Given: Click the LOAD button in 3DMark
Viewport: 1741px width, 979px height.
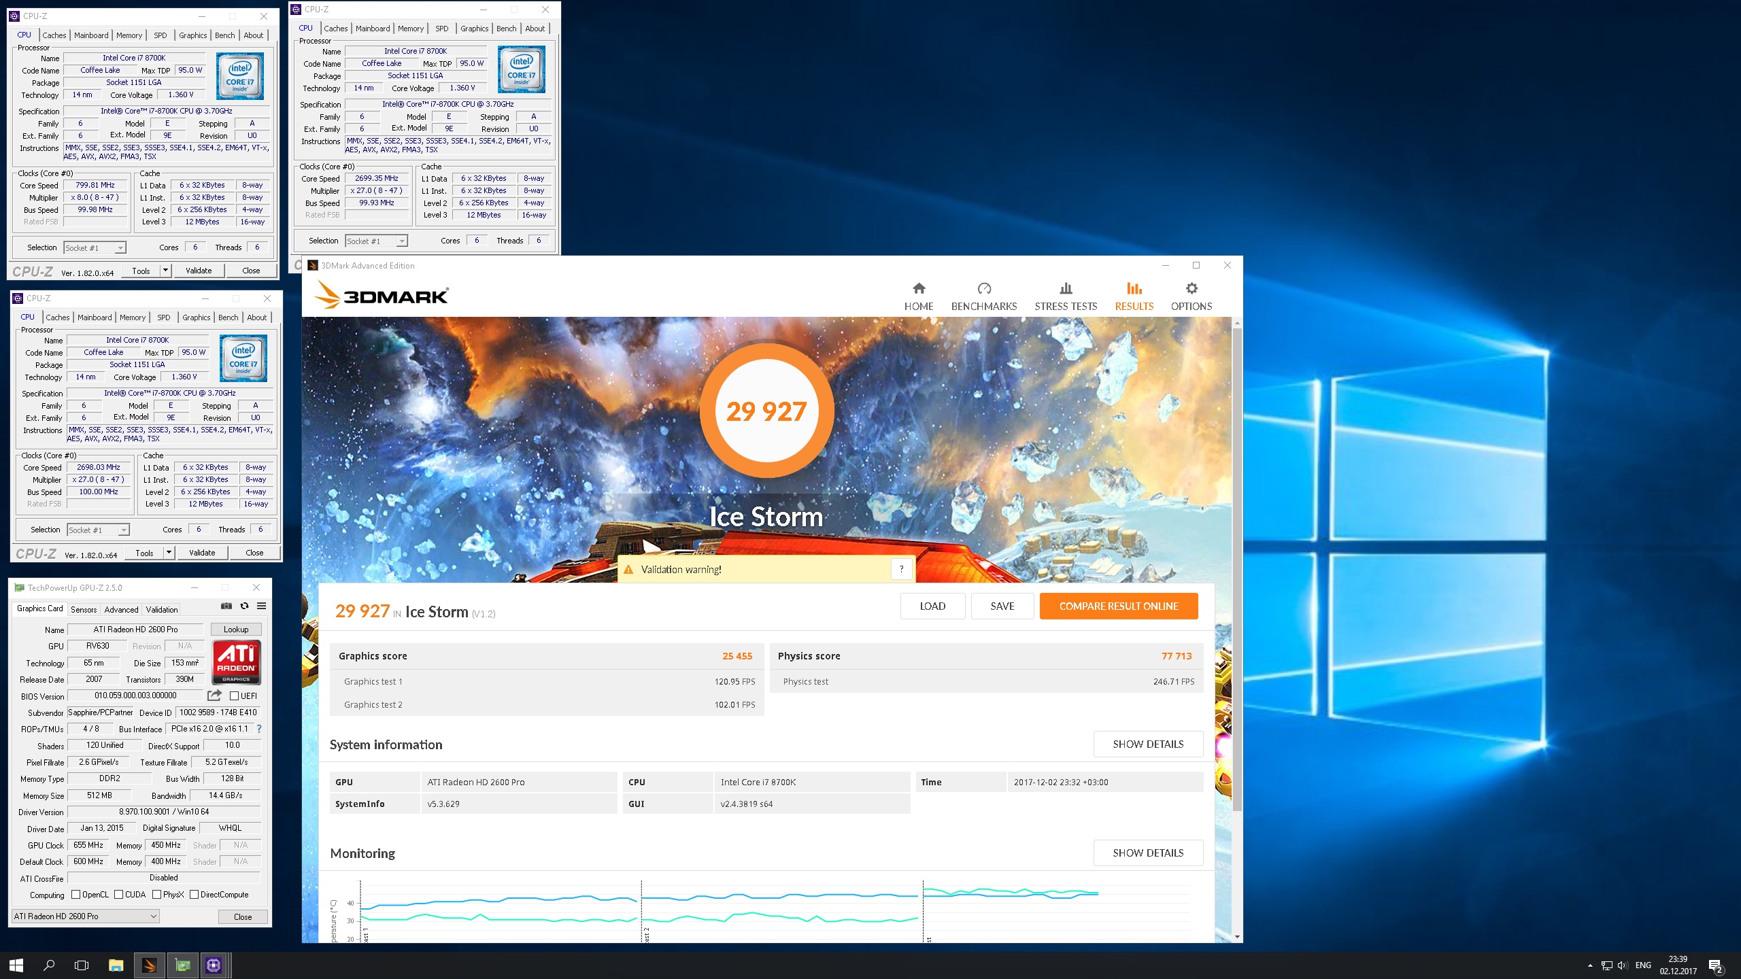Looking at the screenshot, I should pyautogui.click(x=932, y=606).
